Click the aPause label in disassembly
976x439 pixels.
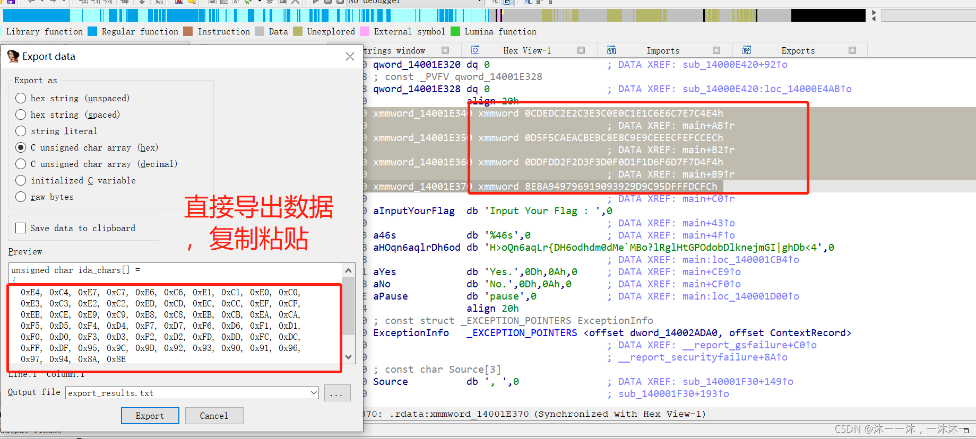click(391, 296)
